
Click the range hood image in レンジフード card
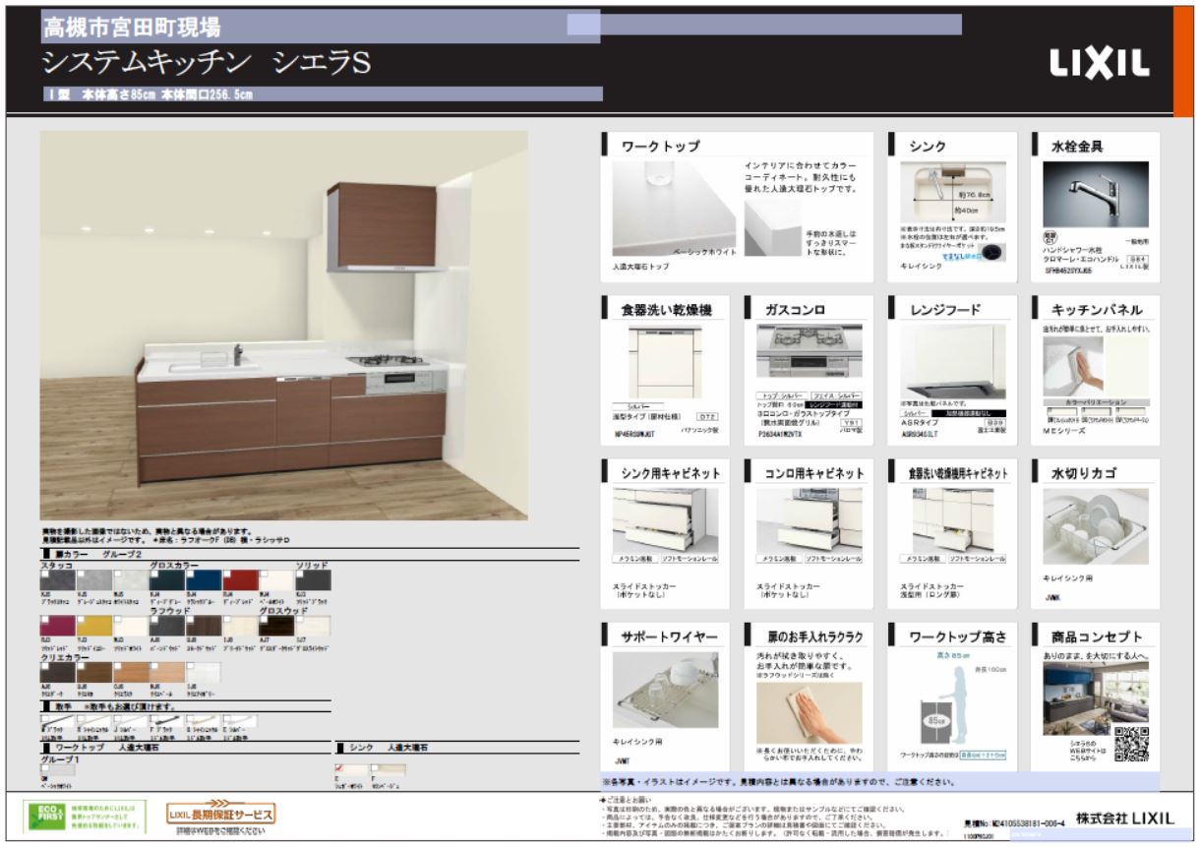coord(952,361)
